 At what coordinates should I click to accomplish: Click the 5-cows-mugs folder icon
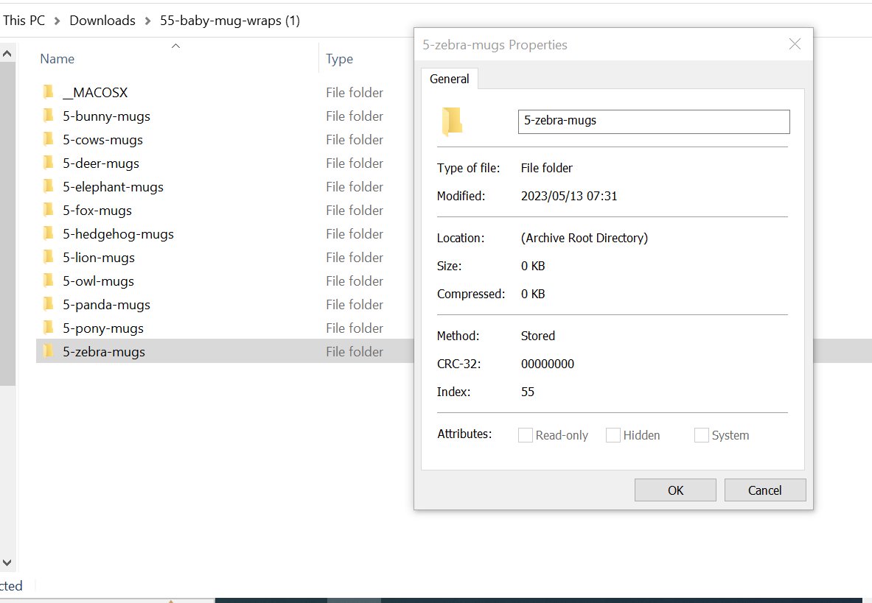pos(49,139)
